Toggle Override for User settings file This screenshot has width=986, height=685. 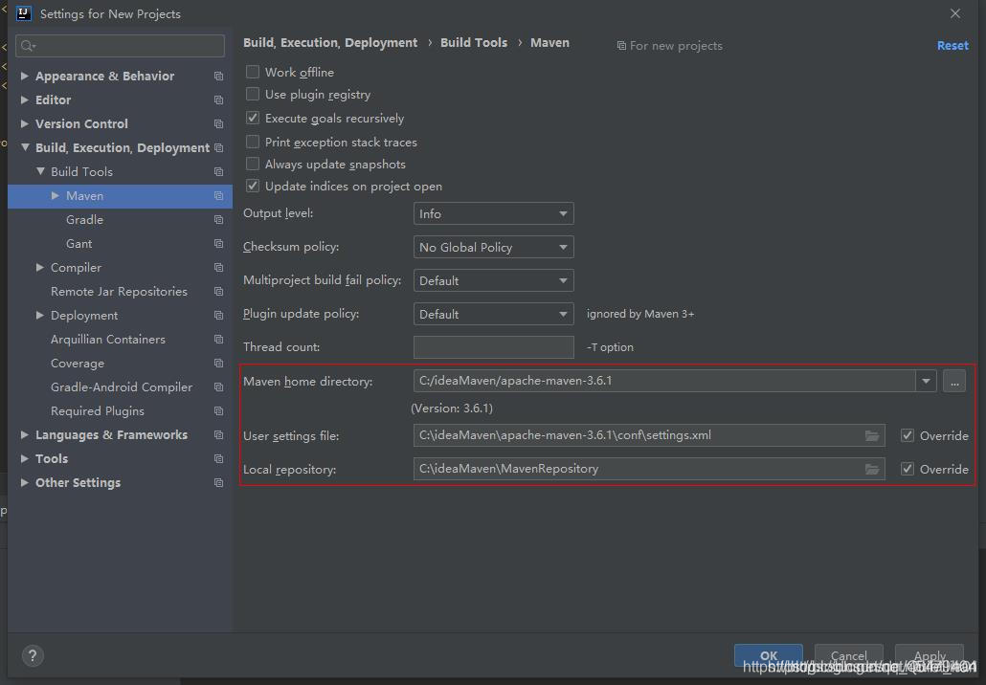click(x=908, y=435)
